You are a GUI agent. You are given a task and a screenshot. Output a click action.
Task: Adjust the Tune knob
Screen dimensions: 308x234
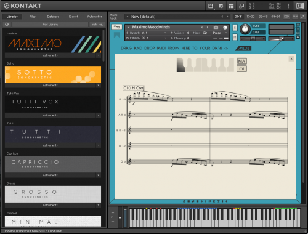[245, 29]
